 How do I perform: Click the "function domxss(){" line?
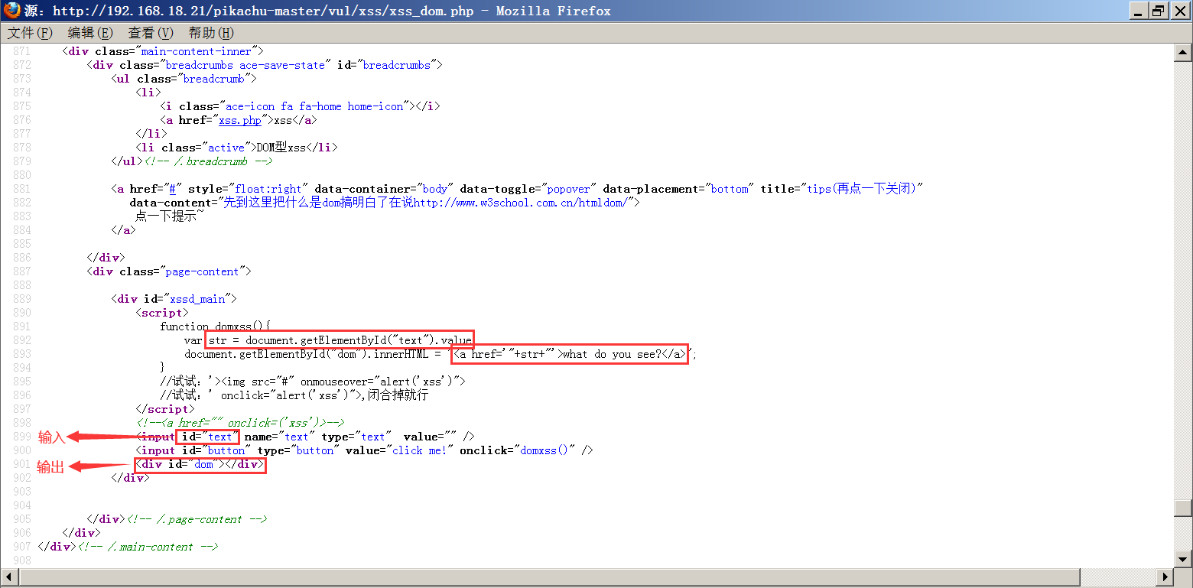(216, 326)
